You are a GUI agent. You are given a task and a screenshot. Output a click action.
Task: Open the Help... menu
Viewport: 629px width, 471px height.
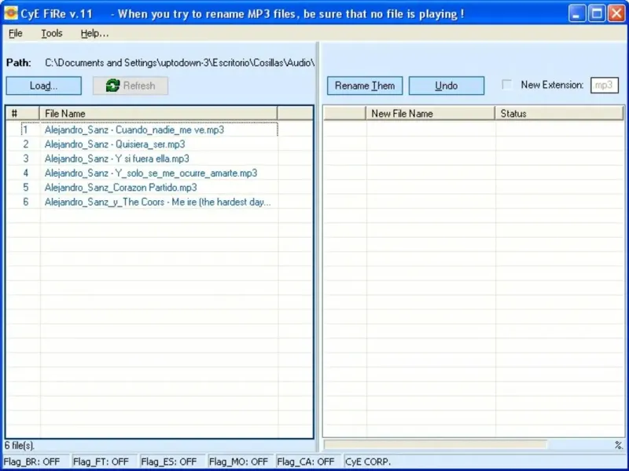coord(94,33)
